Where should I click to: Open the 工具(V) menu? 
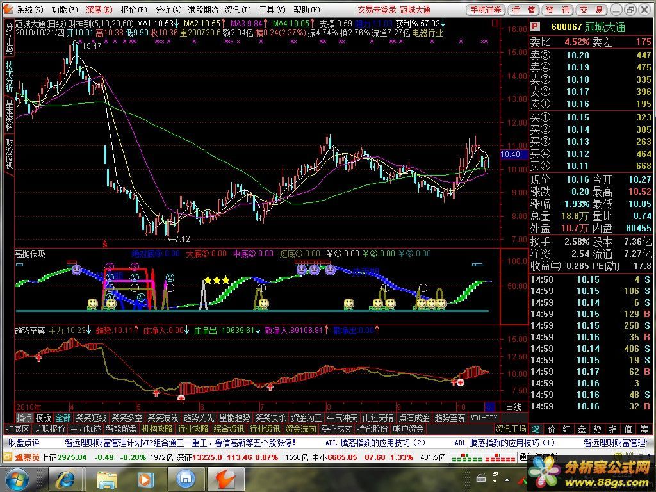[x=272, y=9]
